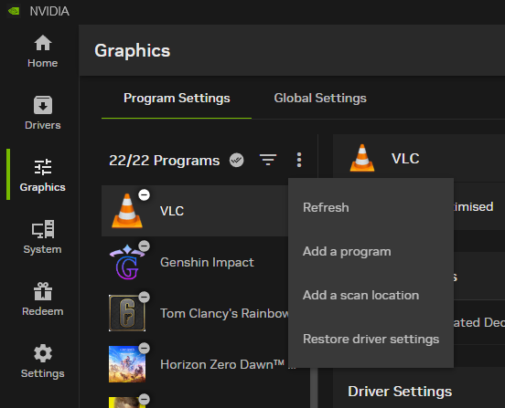Click the Genshin Impact game icon

pyautogui.click(x=127, y=262)
